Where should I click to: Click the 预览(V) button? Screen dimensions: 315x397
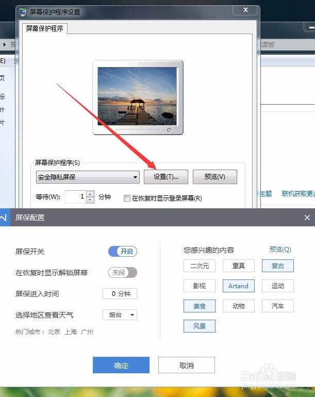215,177
